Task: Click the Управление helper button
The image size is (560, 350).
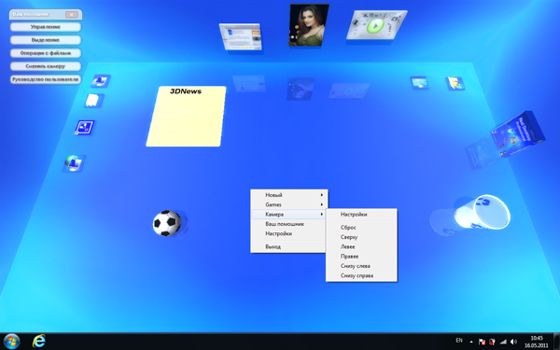Action: coord(46,27)
